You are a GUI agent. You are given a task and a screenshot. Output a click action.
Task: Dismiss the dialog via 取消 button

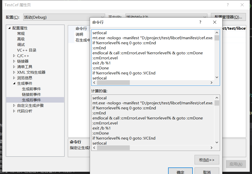(207, 172)
